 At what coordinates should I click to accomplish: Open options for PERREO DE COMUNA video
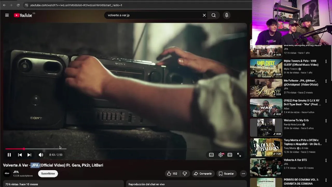point(326,180)
